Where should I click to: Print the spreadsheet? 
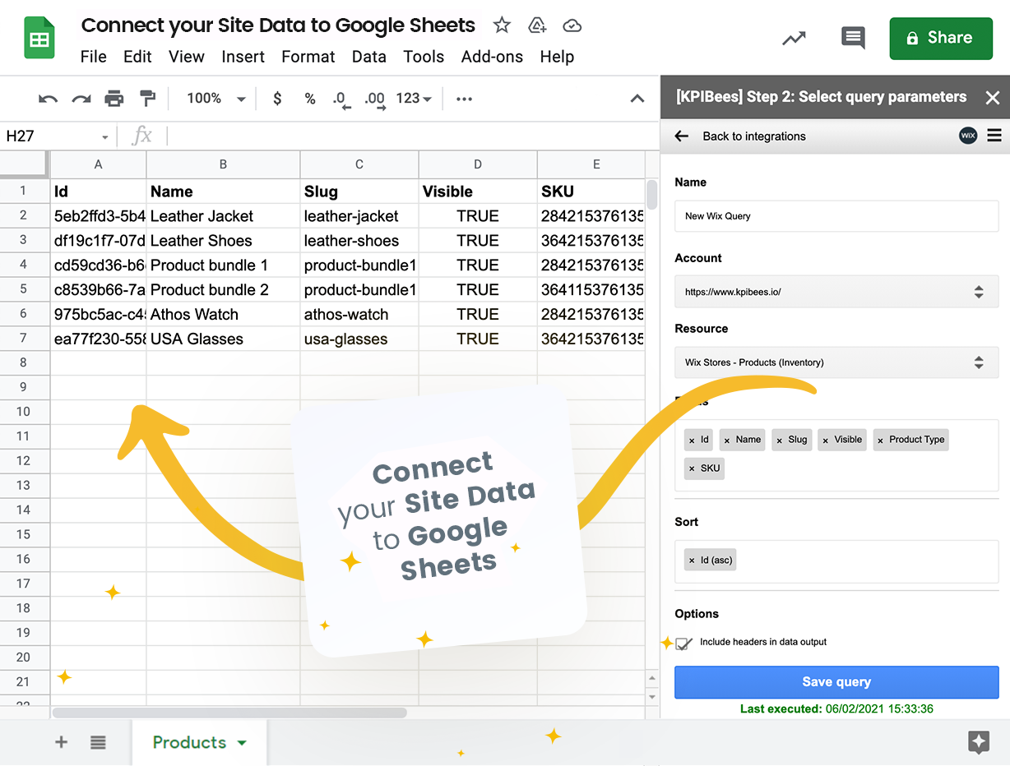pos(114,99)
